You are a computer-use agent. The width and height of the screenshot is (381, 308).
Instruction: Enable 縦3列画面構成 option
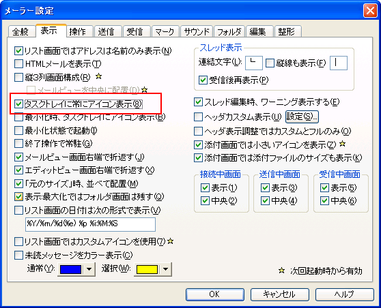[x=18, y=77]
